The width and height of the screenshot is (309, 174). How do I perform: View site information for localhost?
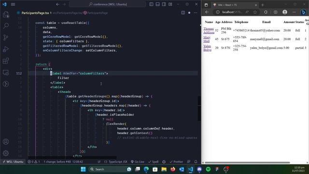[218, 12]
